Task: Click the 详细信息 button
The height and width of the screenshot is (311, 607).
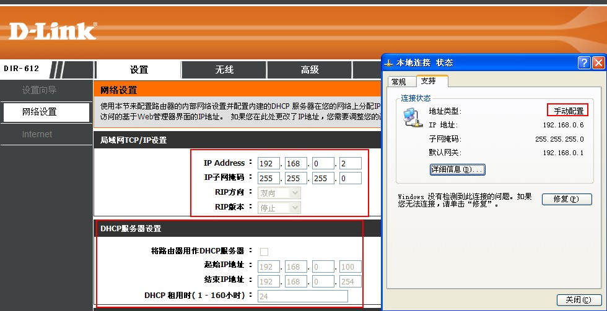Action: point(457,169)
